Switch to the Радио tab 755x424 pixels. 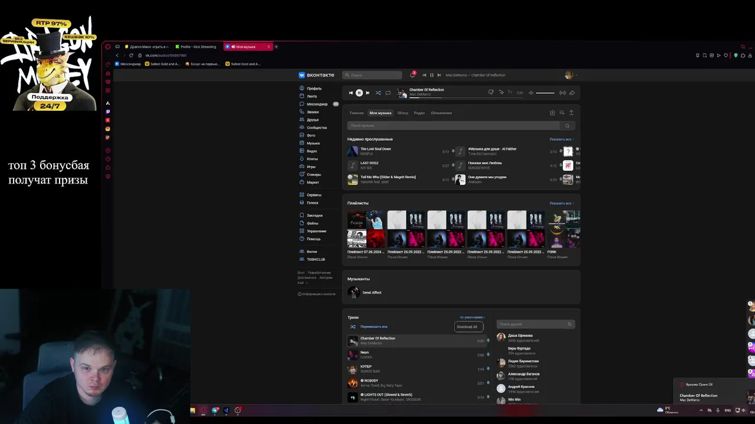pos(419,112)
